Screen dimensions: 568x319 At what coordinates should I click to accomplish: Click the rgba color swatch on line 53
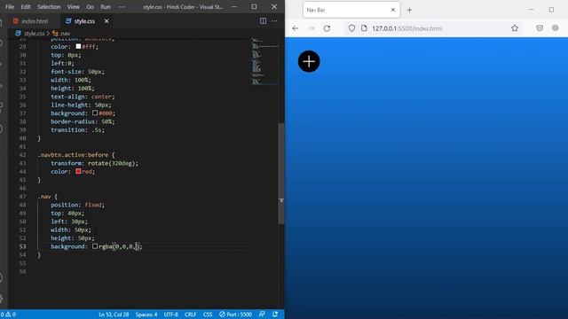tap(95, 246)
